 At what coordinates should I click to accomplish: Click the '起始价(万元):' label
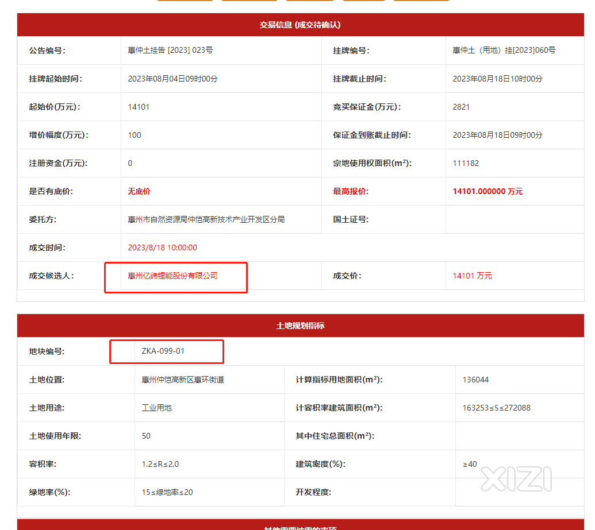(55, 107)
